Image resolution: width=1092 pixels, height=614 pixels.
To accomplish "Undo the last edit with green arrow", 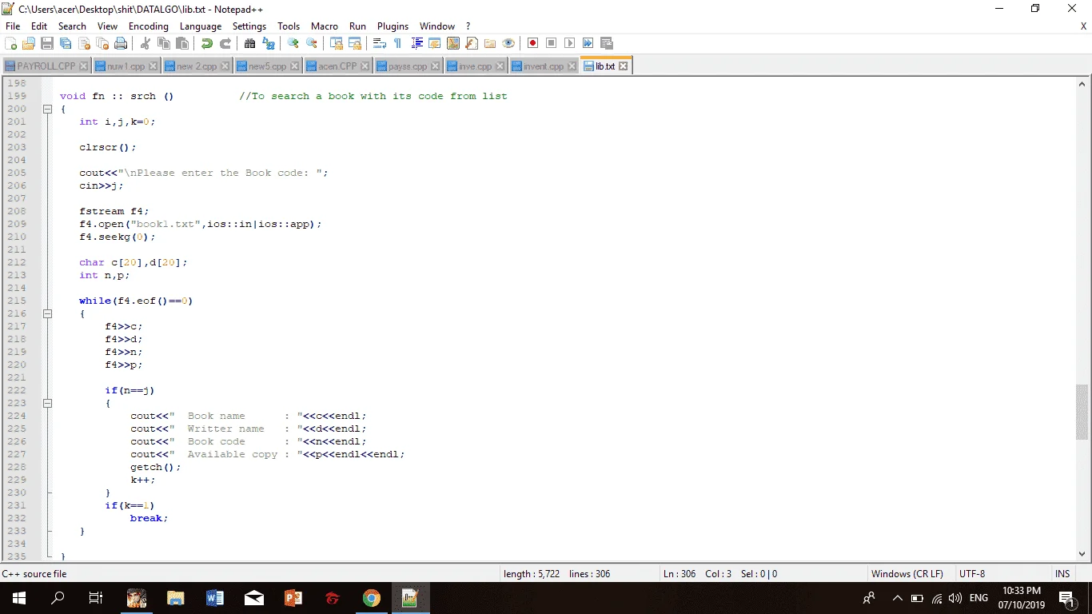I will tap(207, 43).
